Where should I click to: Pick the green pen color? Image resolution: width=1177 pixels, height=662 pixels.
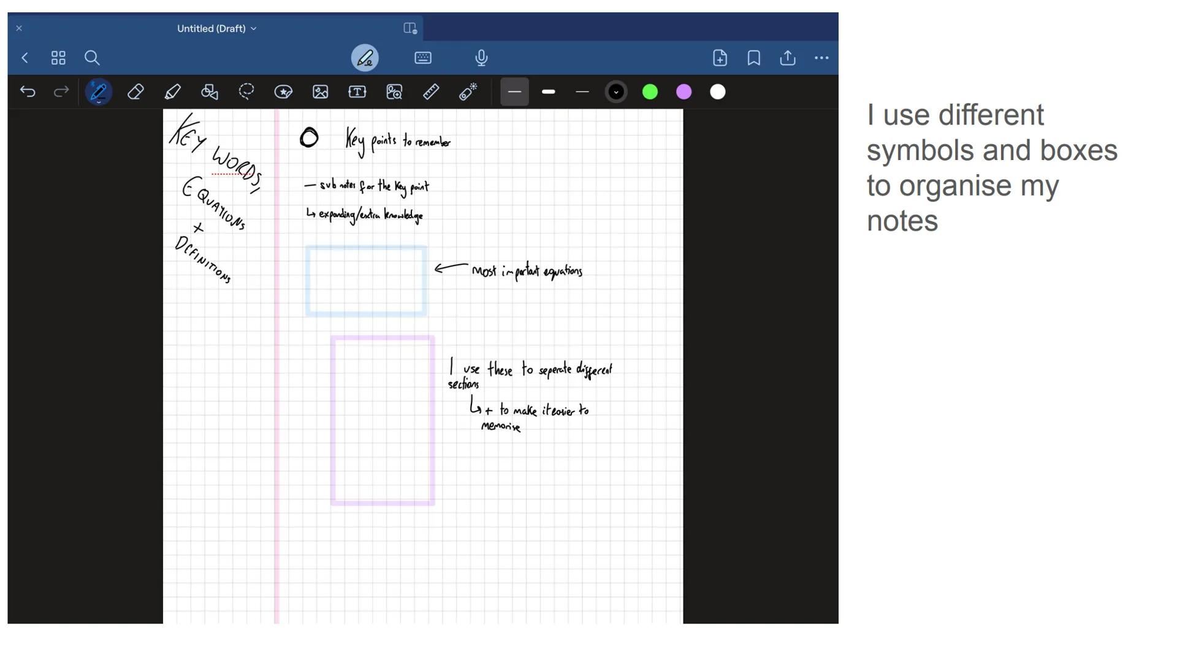[x=650, y=91]
